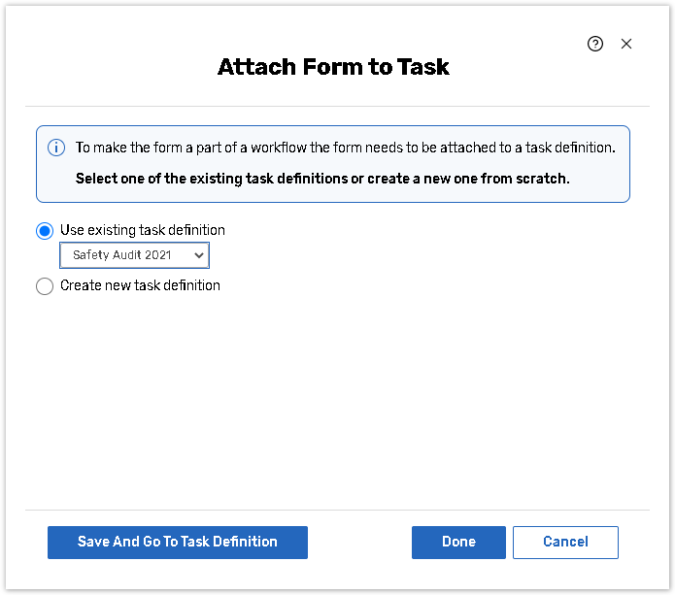Click the banner sentence about attaching the form
675x595 pixels.
[x=345, y=148]
